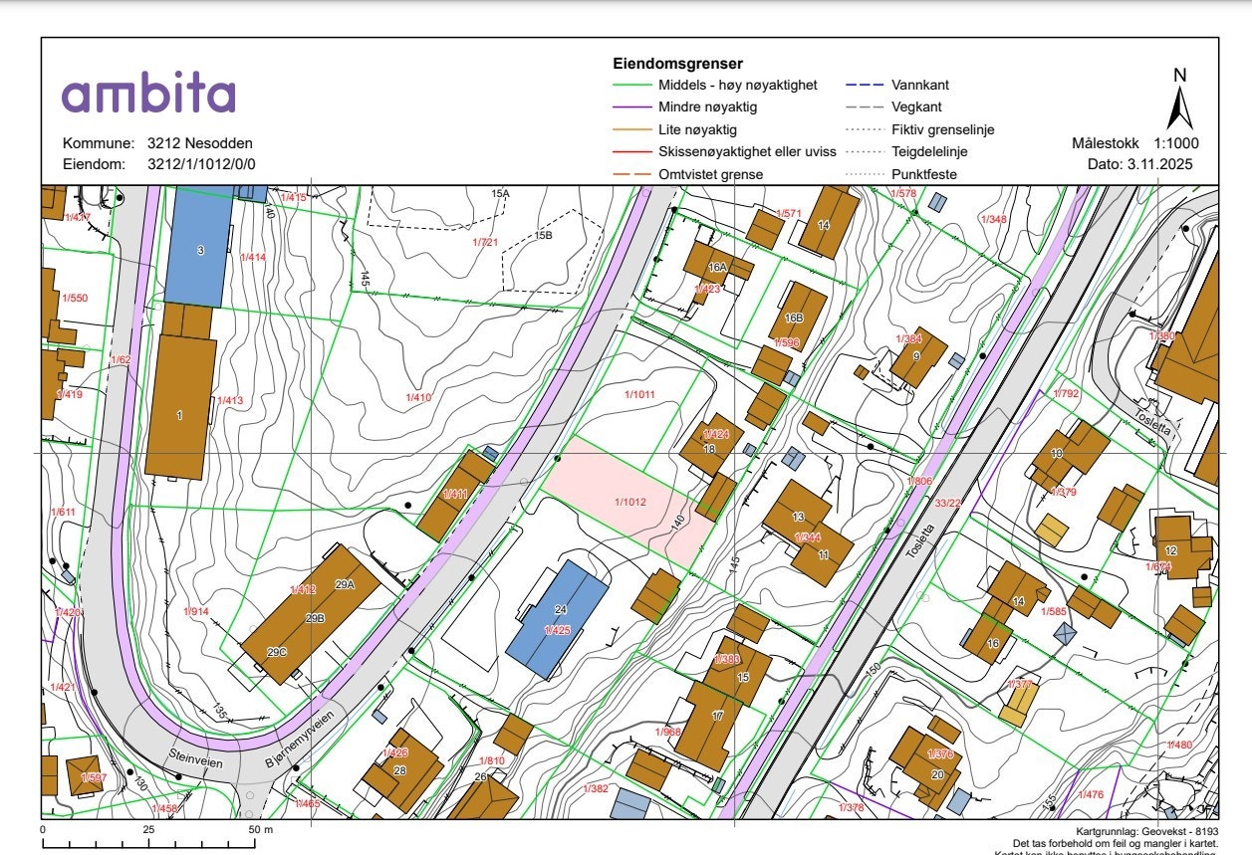Click parcel label "1/382"
The image size is (1252, 855).
pyautogui.click(x=595, y=787)
